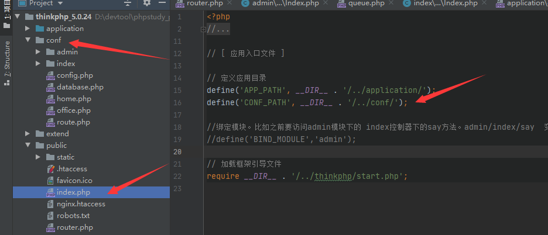Select favicon.ico file icon
This screenshot has width=548, height=235.
tap(51, 181)
